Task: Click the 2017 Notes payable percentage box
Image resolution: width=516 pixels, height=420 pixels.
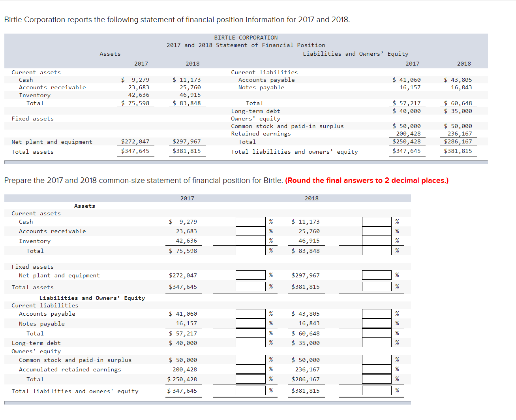Action: pos(251,323)
